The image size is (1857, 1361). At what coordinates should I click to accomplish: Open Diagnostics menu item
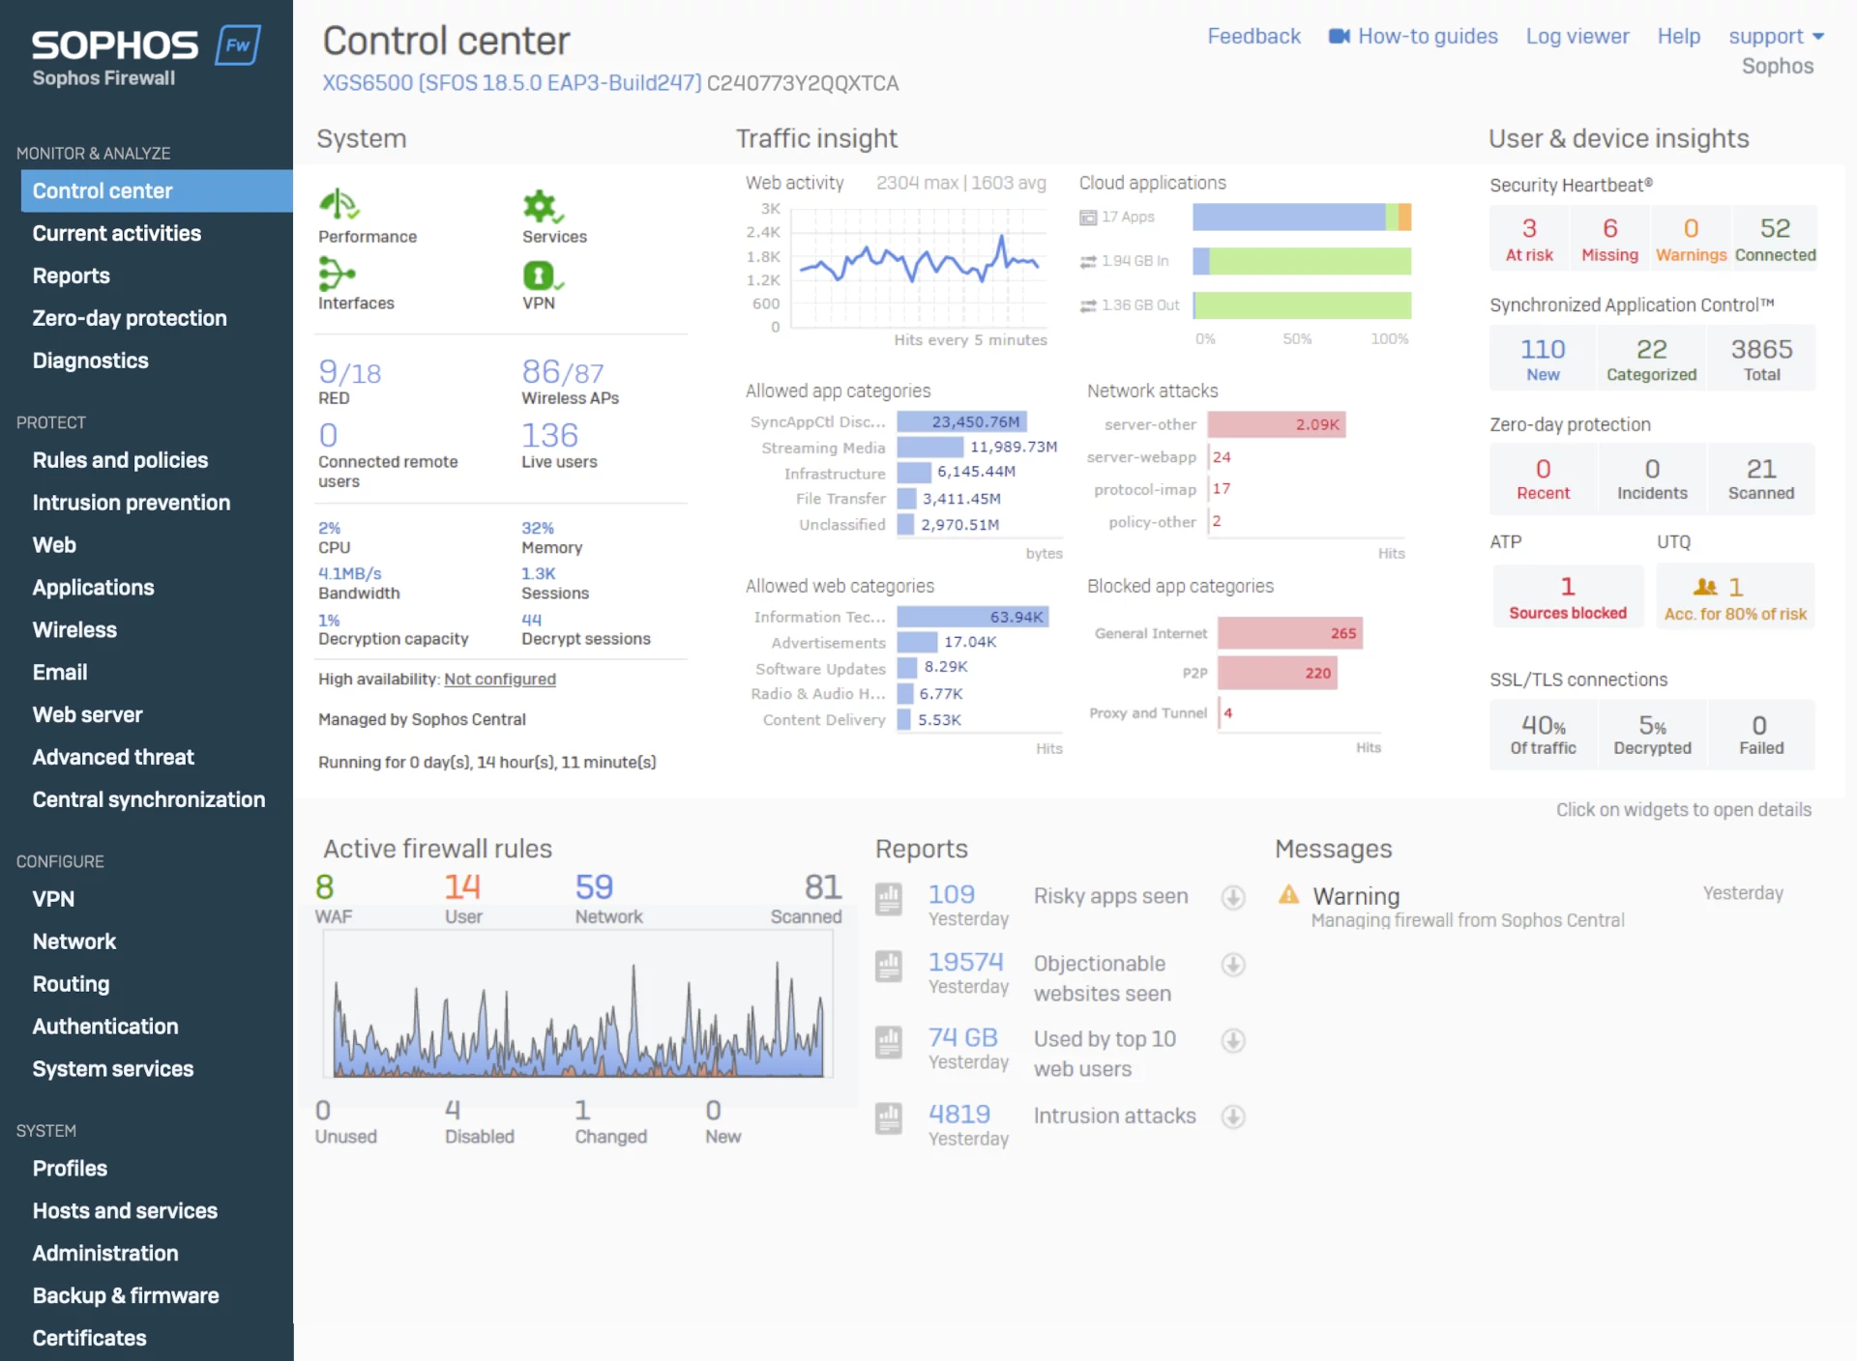[x=91, y=361]
